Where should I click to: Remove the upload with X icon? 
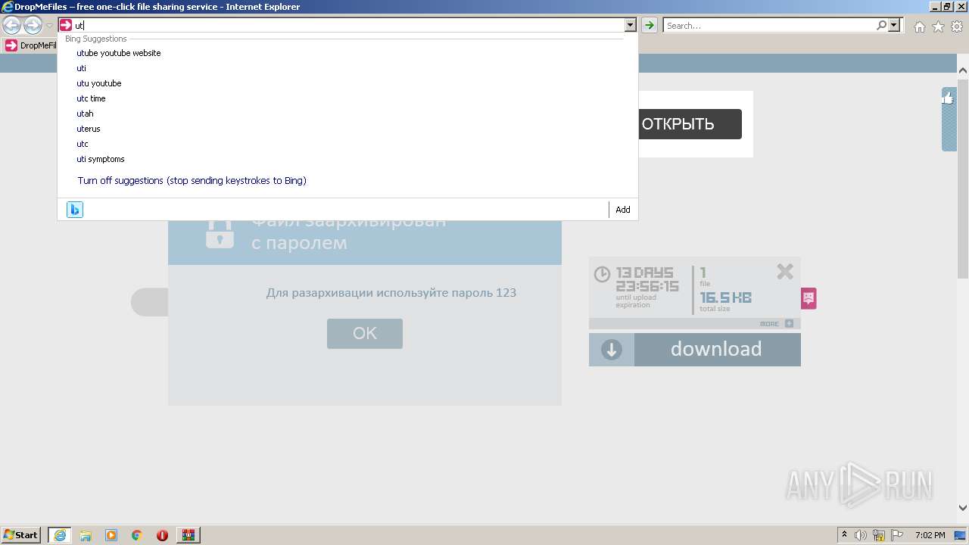click(785, 272)
